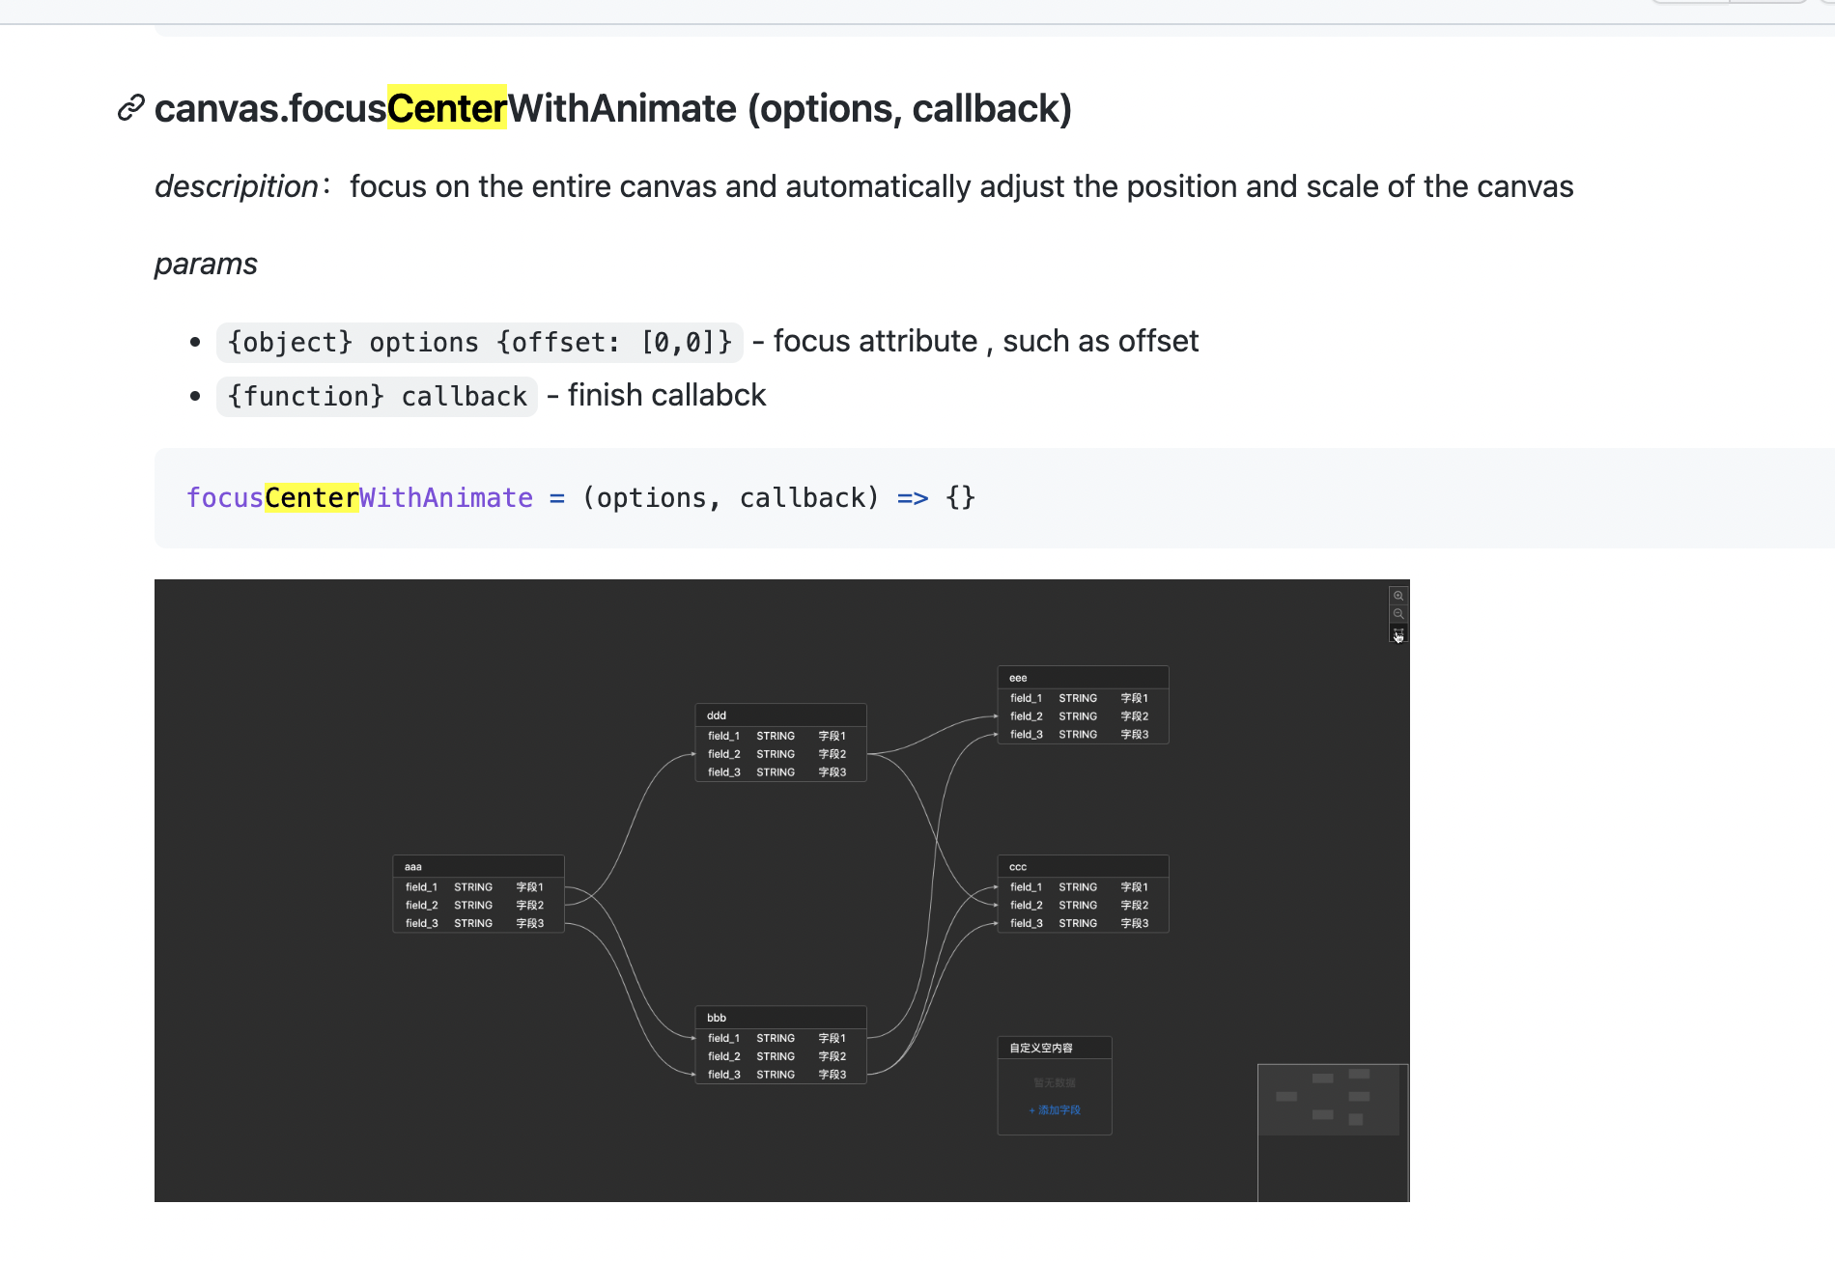The width and height of the screenshot is (1835, 1261).
Task: Click the '{function} callback' inline code snippet
Action: (x=377, y=396)
